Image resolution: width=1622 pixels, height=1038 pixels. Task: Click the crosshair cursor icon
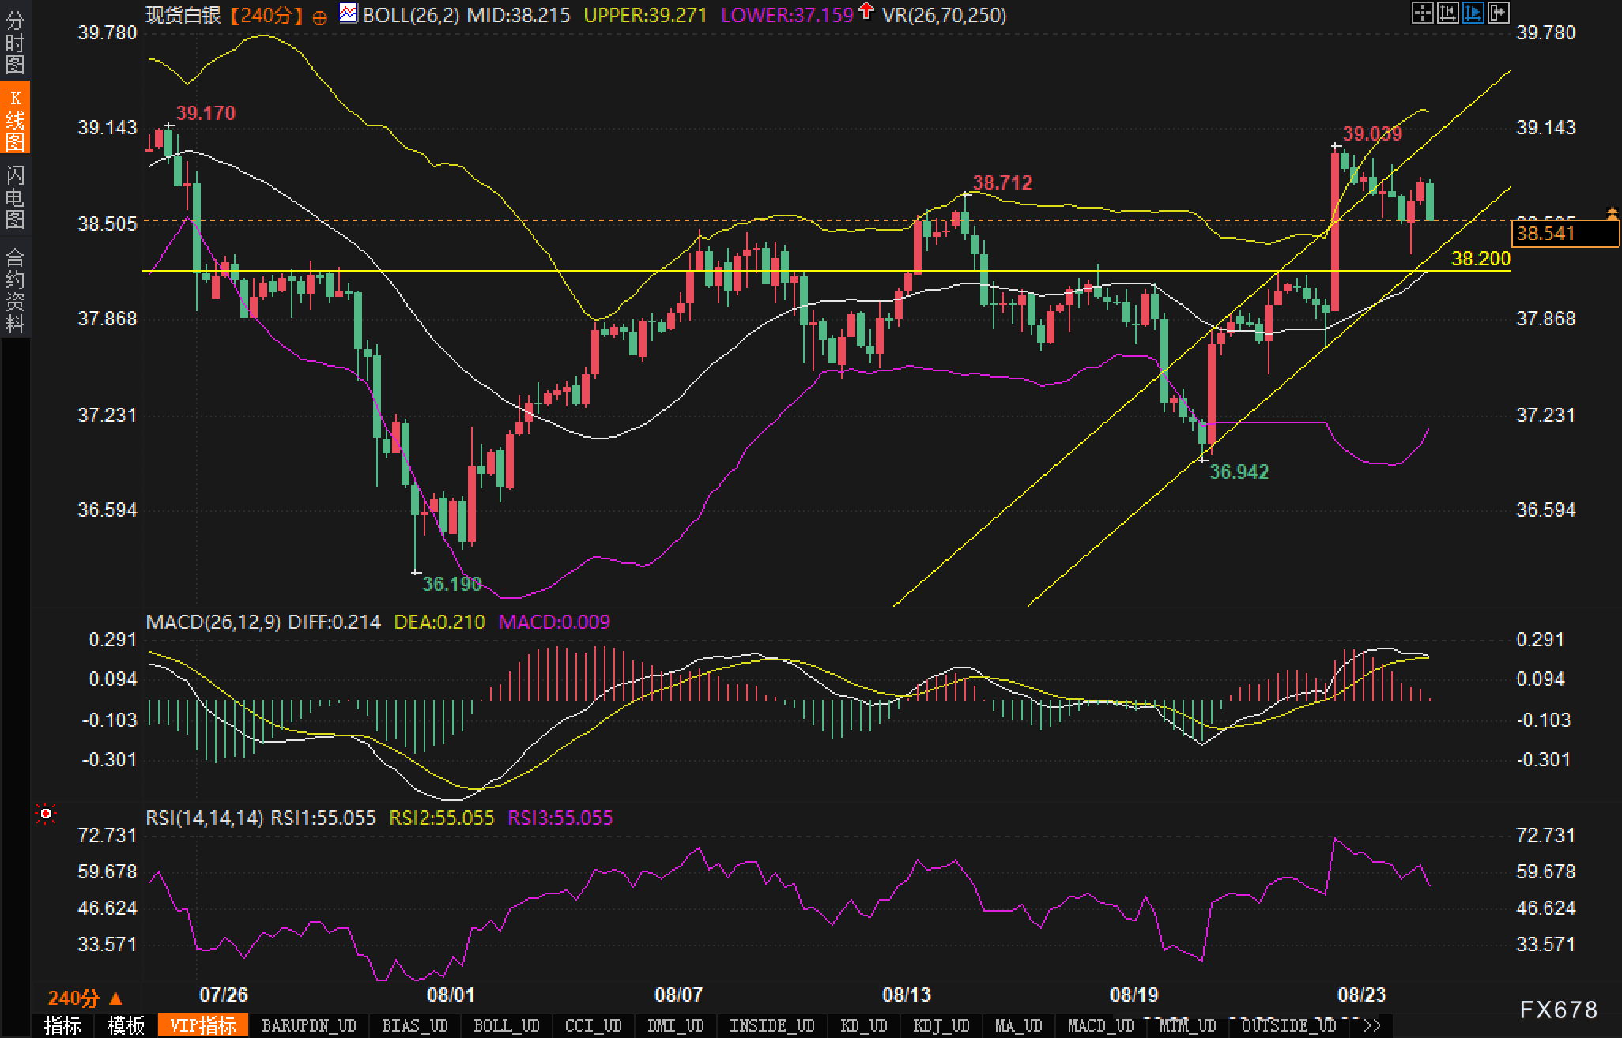pyautogui.click(x=1422, y=13)
